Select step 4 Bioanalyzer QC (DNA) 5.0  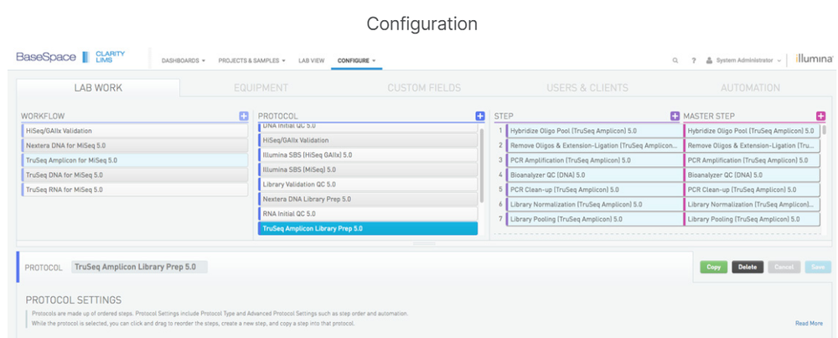pyautogui.click(x=594, y=175)
